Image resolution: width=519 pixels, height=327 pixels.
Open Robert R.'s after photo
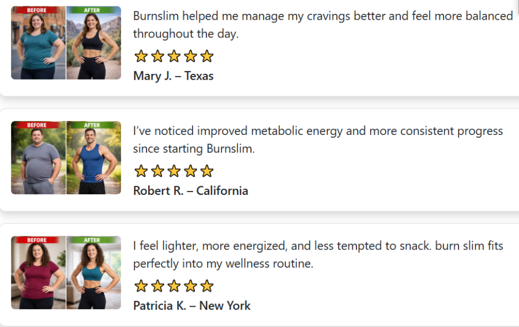click(93, 161)
